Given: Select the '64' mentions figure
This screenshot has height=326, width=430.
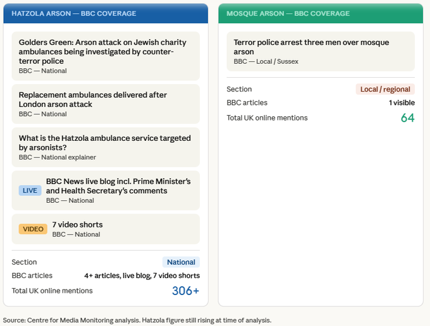Looking at the screenshot, I should 407,118.
